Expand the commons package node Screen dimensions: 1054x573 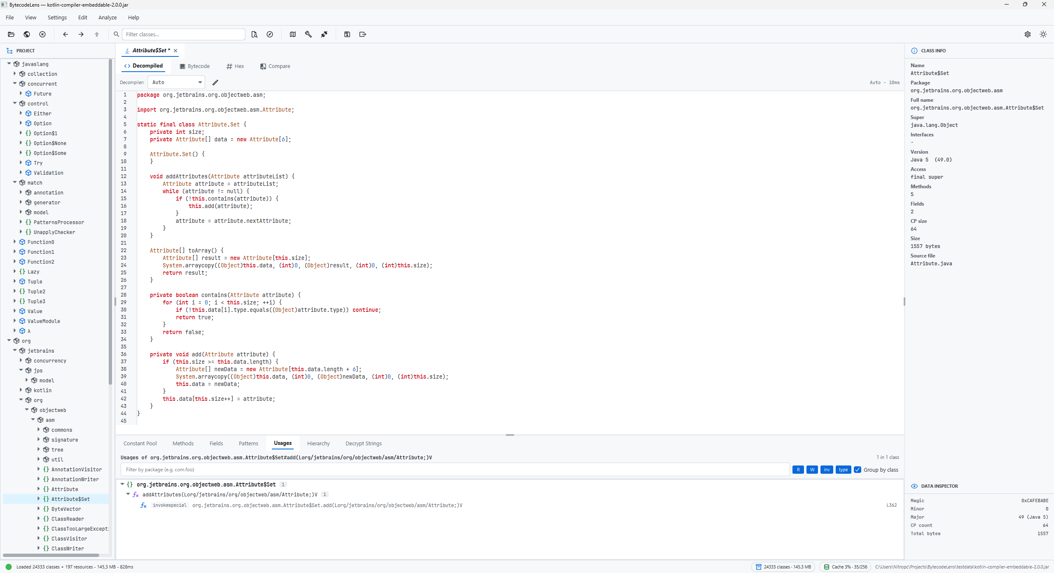39,430
